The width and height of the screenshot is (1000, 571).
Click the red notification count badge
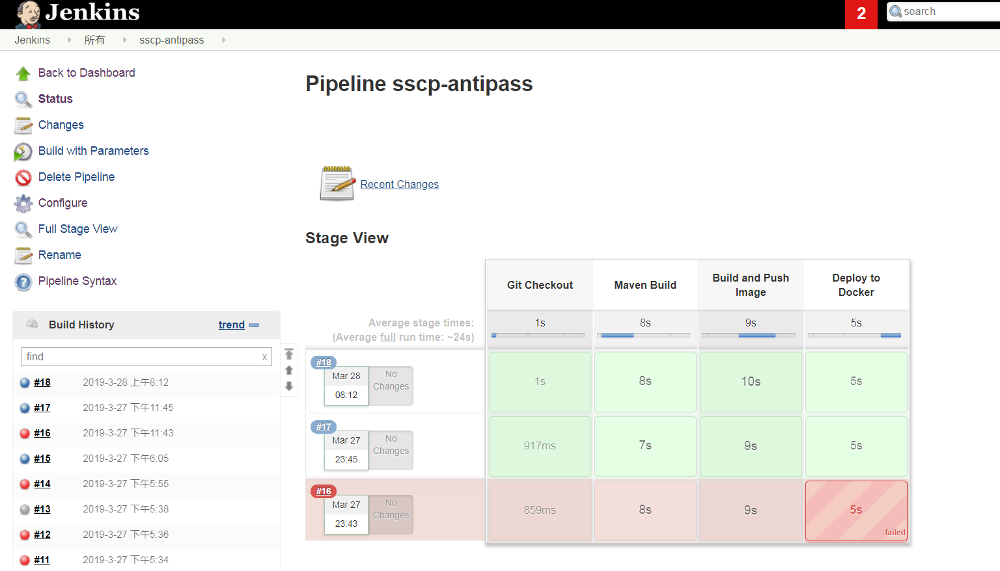(x=861, y=14)
